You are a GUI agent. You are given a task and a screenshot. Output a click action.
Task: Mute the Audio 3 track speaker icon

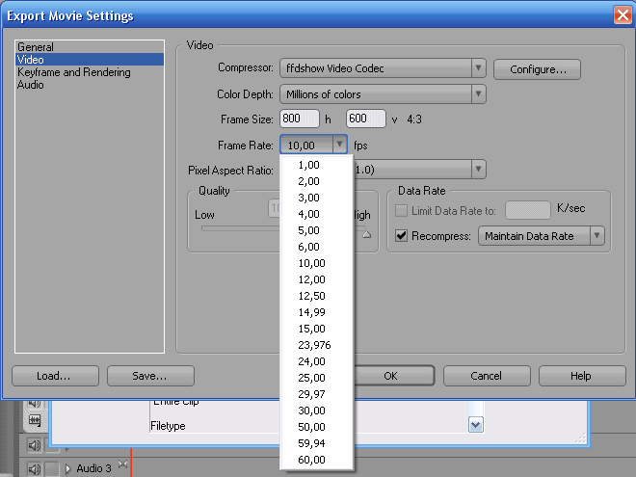tap(35, 468)
